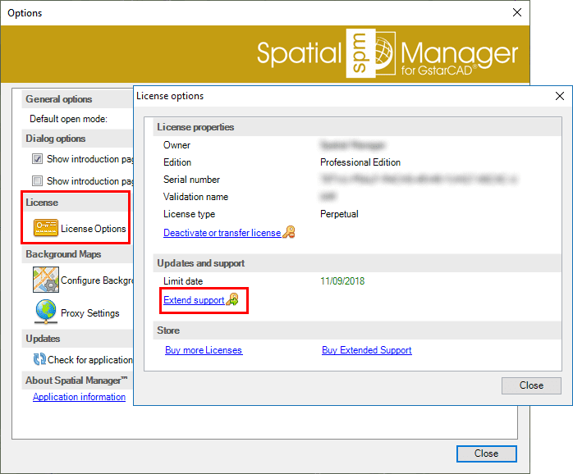Click the Dialog options section header
This screenshot has width=573, height=474.
tap(56, 139)
